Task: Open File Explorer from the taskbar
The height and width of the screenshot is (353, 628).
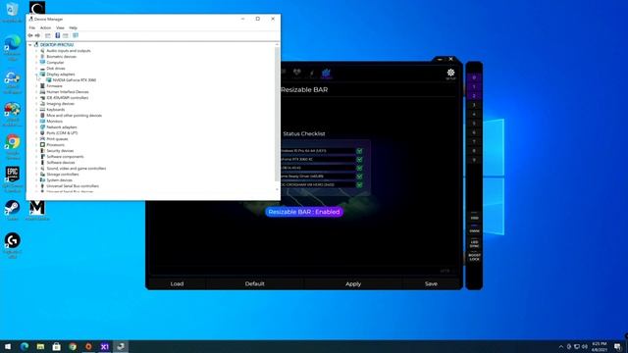Action: point(40,346)
